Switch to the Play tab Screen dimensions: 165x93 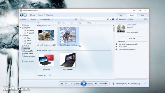(x=121, y=16)
